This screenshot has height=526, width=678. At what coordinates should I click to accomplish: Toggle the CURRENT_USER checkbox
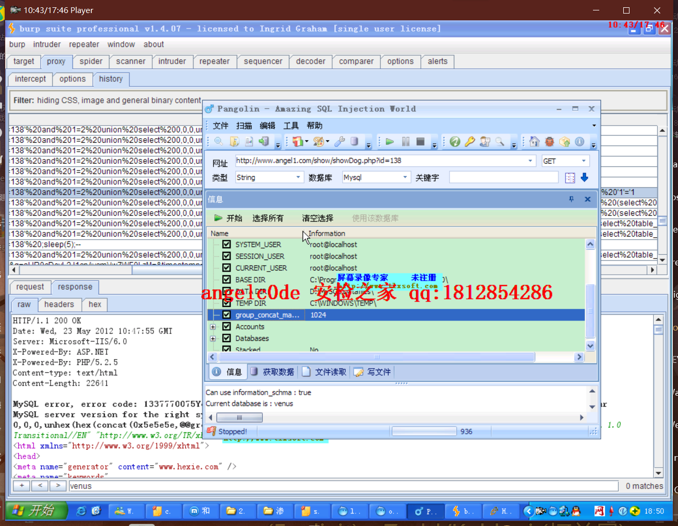(x=226, y=267)
